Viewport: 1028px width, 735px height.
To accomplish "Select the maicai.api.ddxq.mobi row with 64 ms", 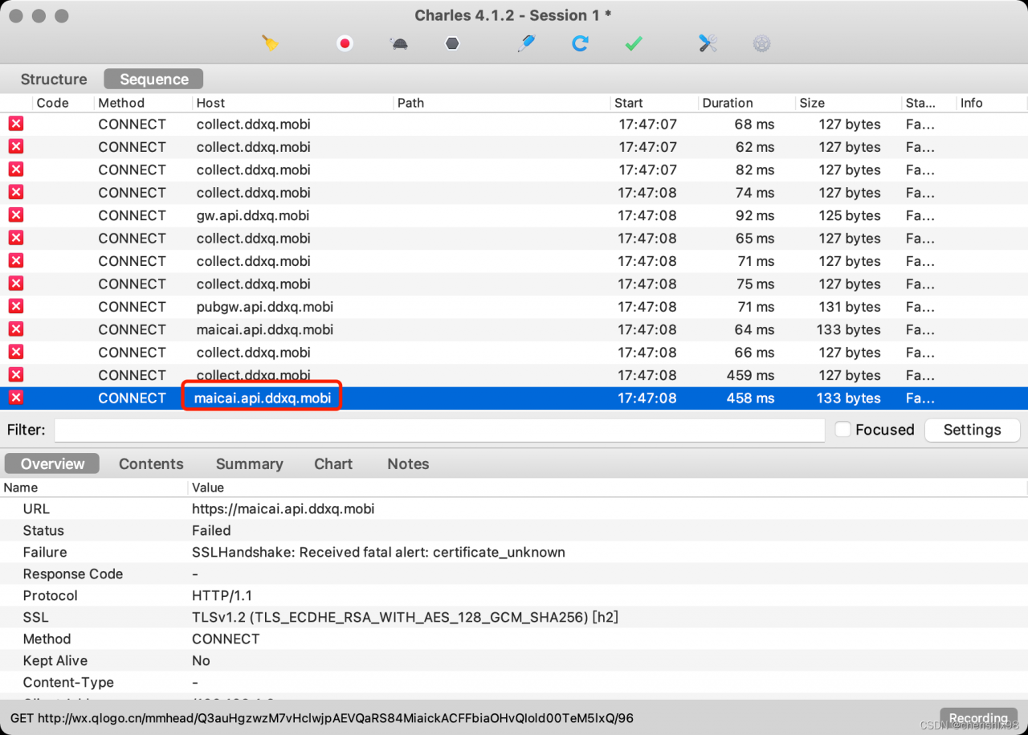I will (514, 329).
